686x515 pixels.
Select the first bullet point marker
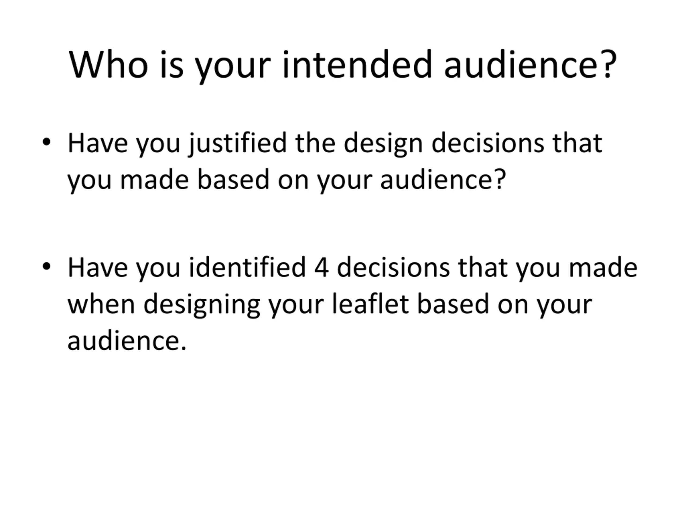(46, 142)
